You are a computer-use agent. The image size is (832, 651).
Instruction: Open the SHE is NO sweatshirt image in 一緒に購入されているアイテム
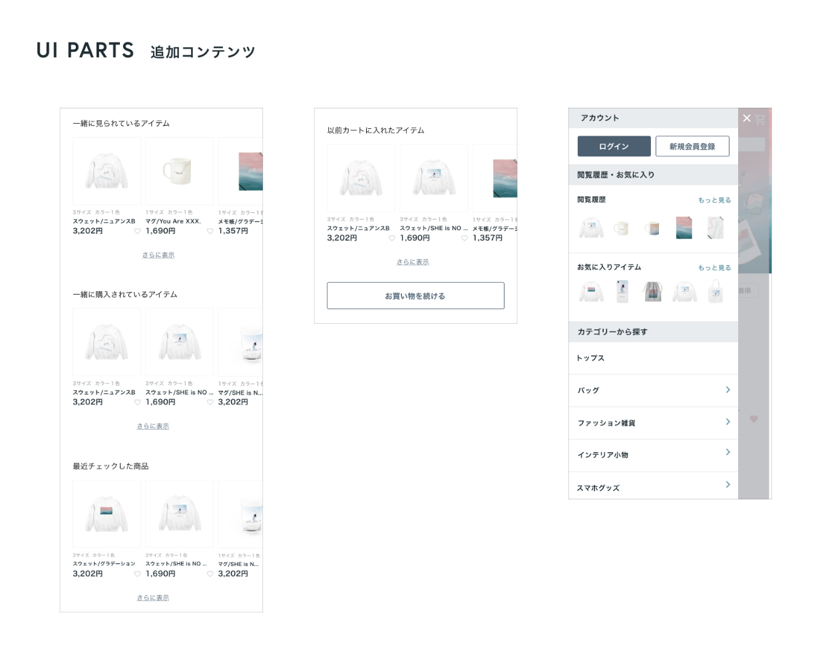(x=179, y=342)
